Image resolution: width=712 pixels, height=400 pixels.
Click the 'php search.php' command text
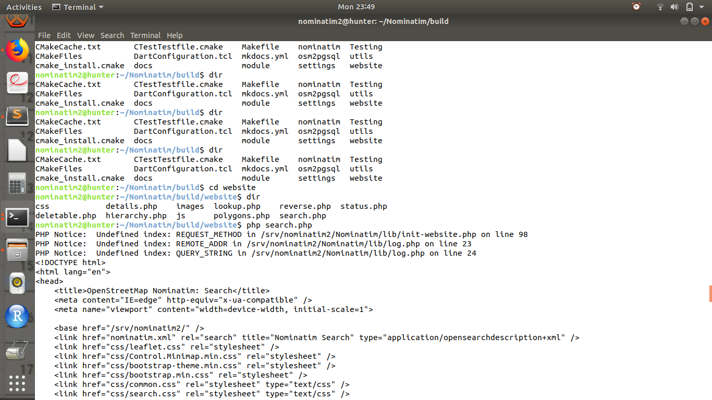279,225
